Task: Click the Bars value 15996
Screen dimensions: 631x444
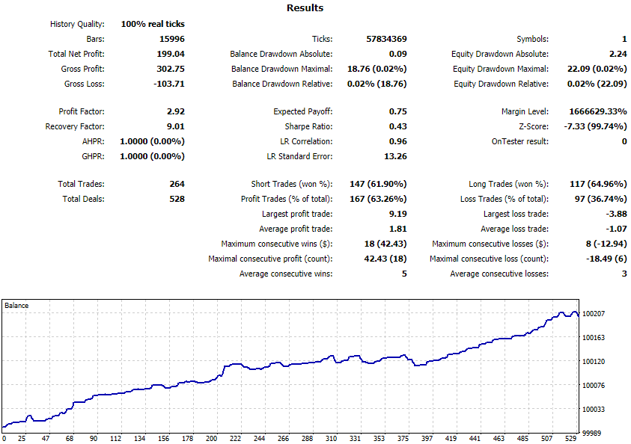Action: [172, 39]
